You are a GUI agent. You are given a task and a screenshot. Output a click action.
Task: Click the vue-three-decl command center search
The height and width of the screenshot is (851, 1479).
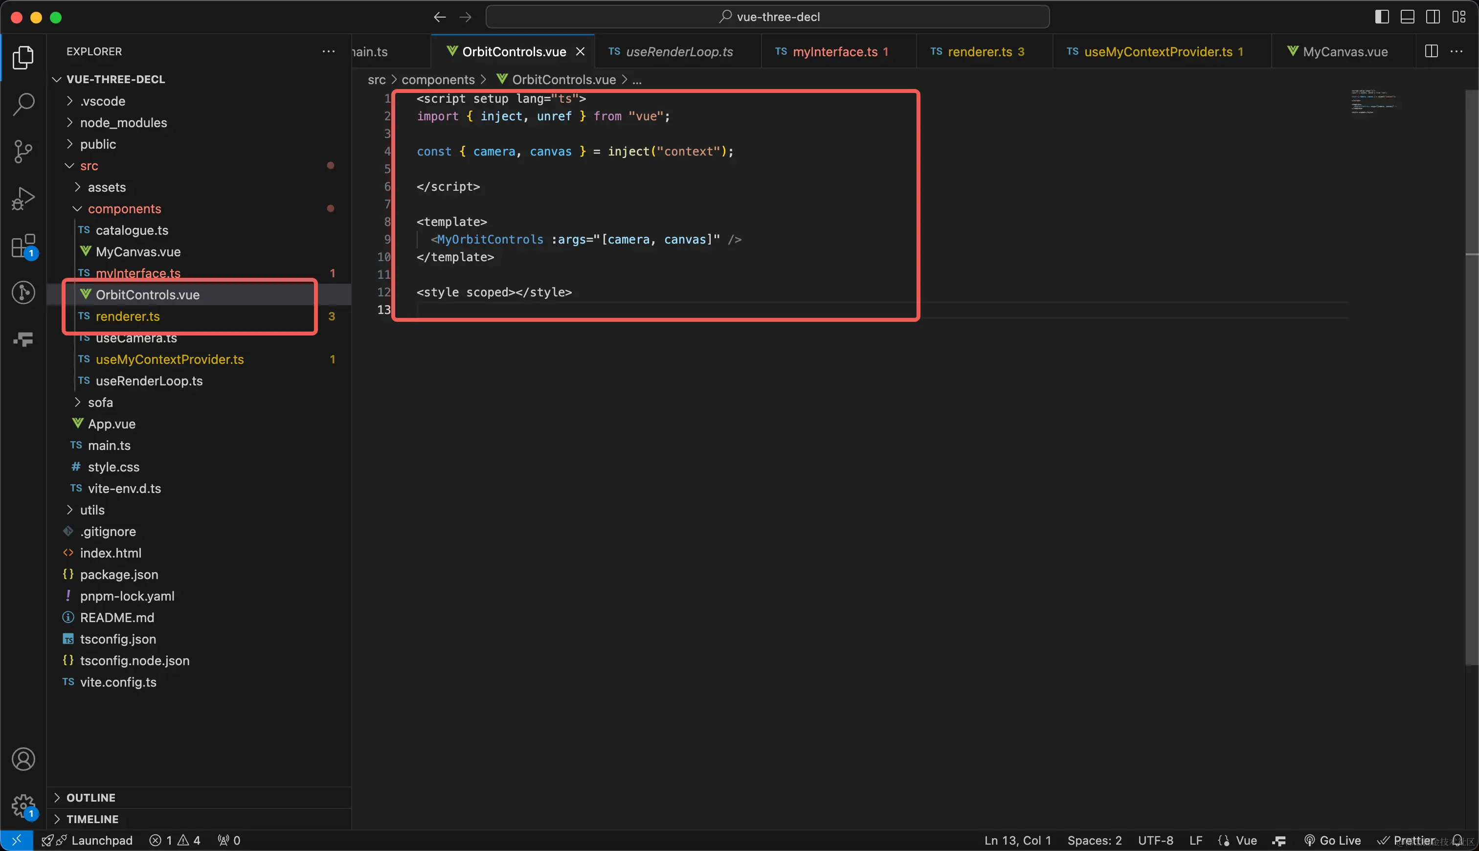point(767,17)
